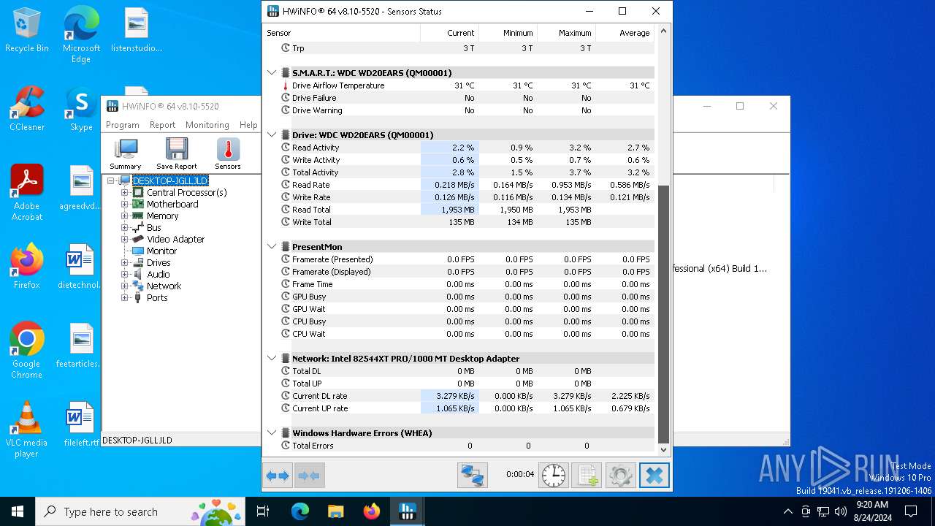Screen dimensions: 935x526
Task: Click the Current column header
Action: [449, 33]
